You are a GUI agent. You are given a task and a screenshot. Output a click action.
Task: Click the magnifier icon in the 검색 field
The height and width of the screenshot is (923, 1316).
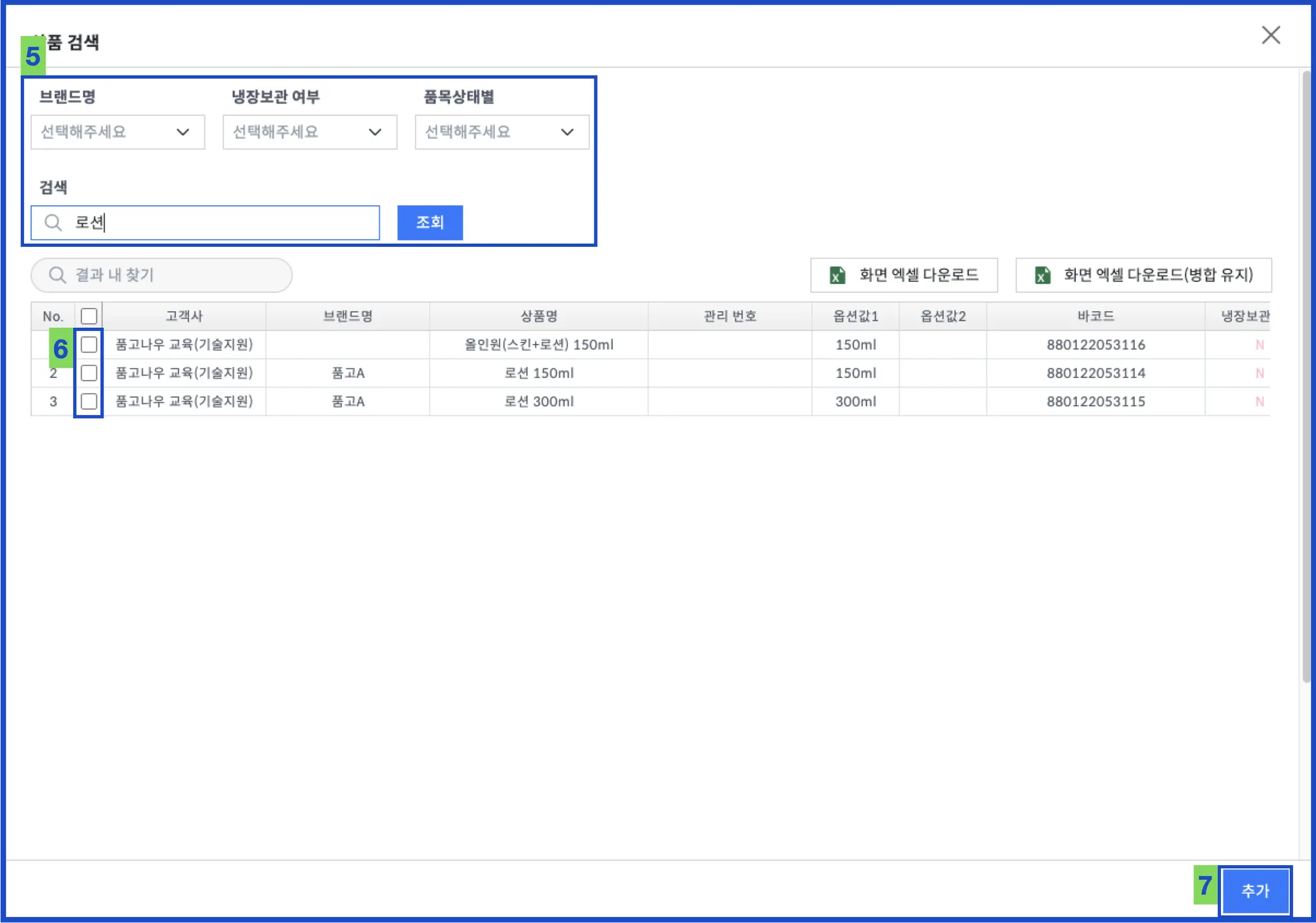[53, 222]
